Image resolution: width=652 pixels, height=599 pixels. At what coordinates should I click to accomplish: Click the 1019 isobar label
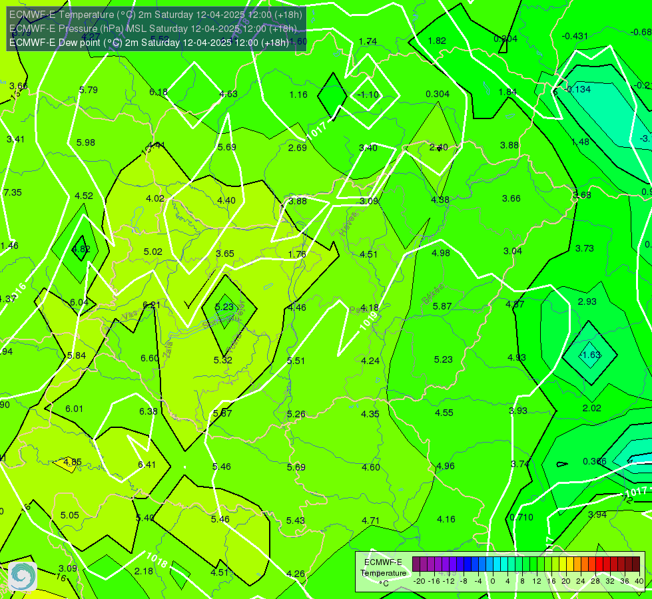coord(369,321)
